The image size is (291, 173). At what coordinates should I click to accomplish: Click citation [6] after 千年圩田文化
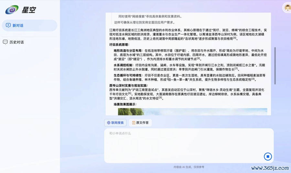click(130, 93)
